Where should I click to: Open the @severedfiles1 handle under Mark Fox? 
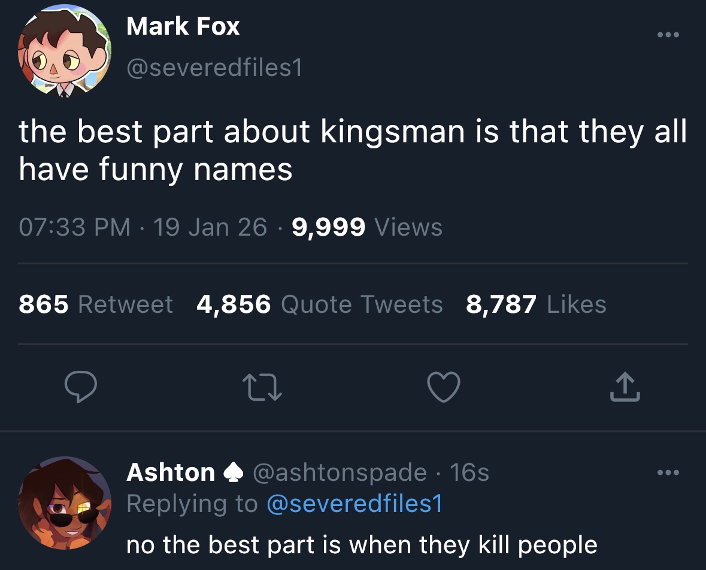coord(214,69)
